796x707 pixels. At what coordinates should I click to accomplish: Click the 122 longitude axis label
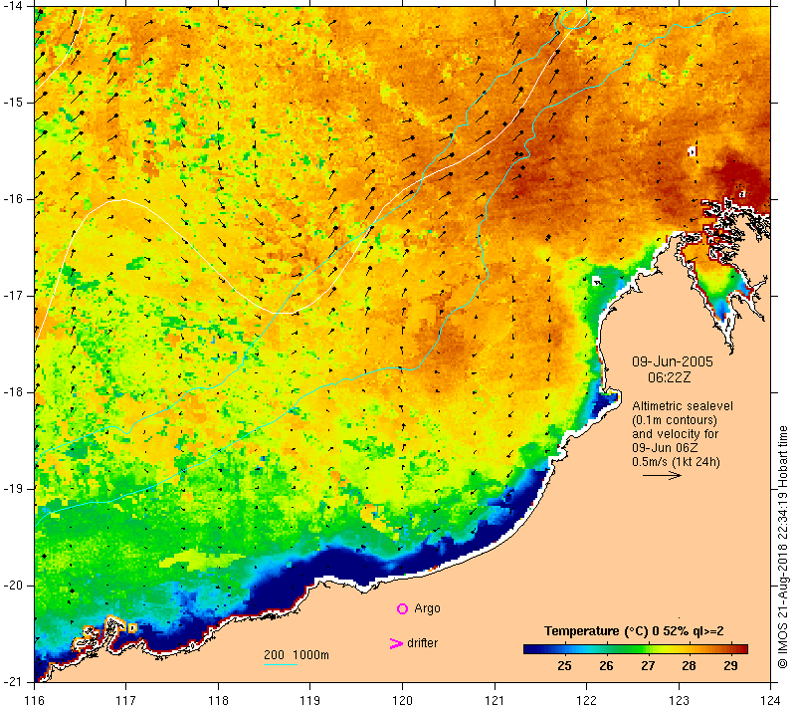(x=587, y=700)
